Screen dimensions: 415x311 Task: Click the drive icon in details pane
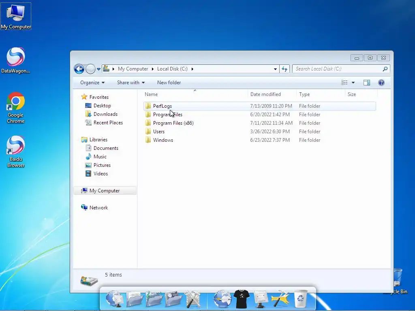click(x=89, y=281)
